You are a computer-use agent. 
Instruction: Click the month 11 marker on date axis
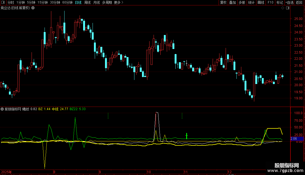pyautogui.click(x=186, y=172)
